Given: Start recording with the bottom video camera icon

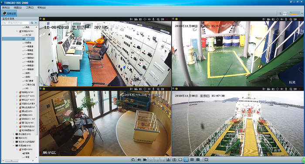Looking at the screenshot, I should click(x=145, y=160).
